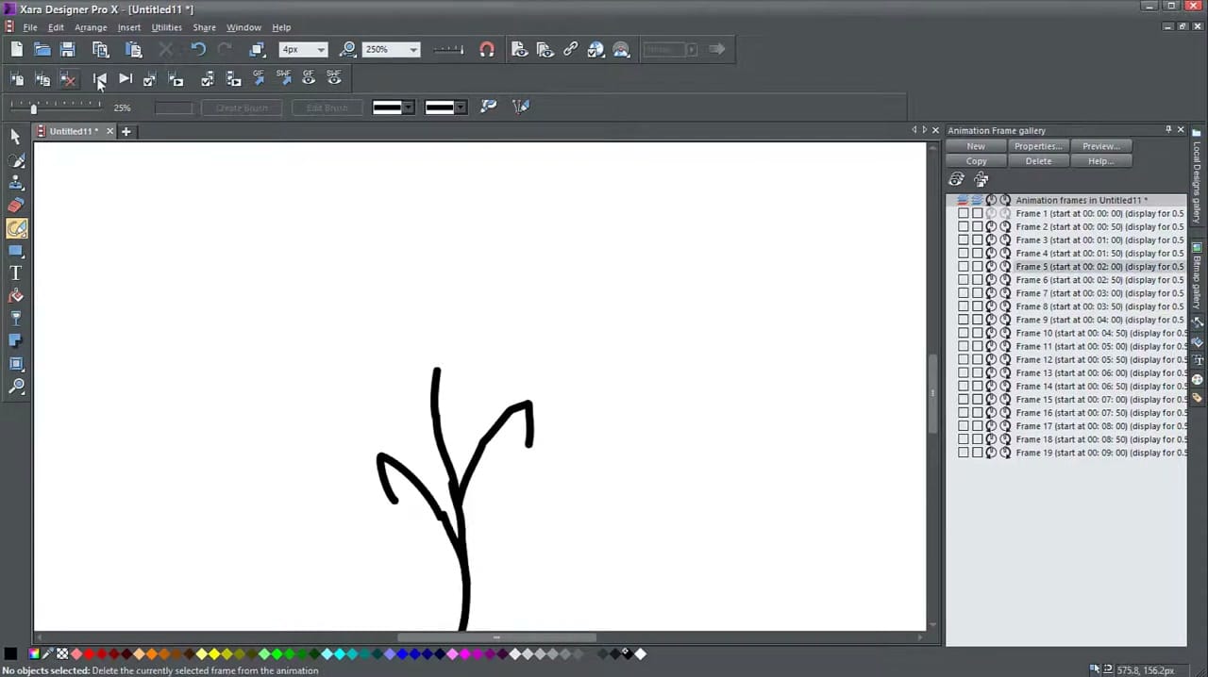Select the Freehand drawing tool
This screenshot has width=1208, height=677.
point(16,229)
